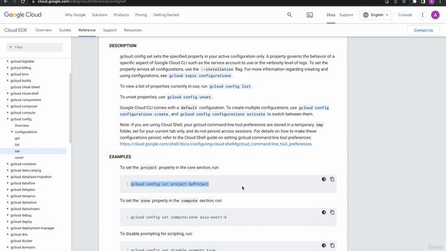This screenshot has height=251, width=446.
Task: Click the sidebar Filter input field
Action: (35, 47)
